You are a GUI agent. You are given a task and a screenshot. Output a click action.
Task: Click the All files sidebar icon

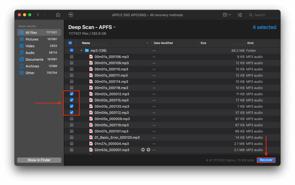(22, 32)
